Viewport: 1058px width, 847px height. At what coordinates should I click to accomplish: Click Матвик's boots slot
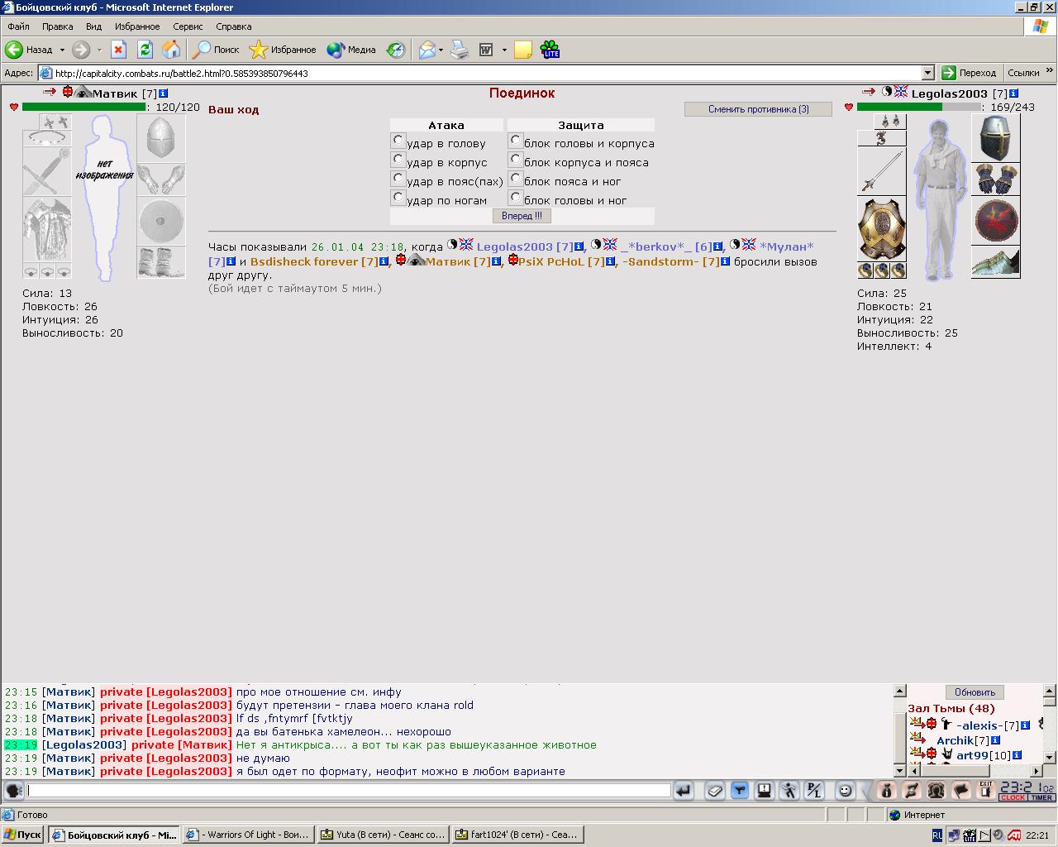point(161,262)
